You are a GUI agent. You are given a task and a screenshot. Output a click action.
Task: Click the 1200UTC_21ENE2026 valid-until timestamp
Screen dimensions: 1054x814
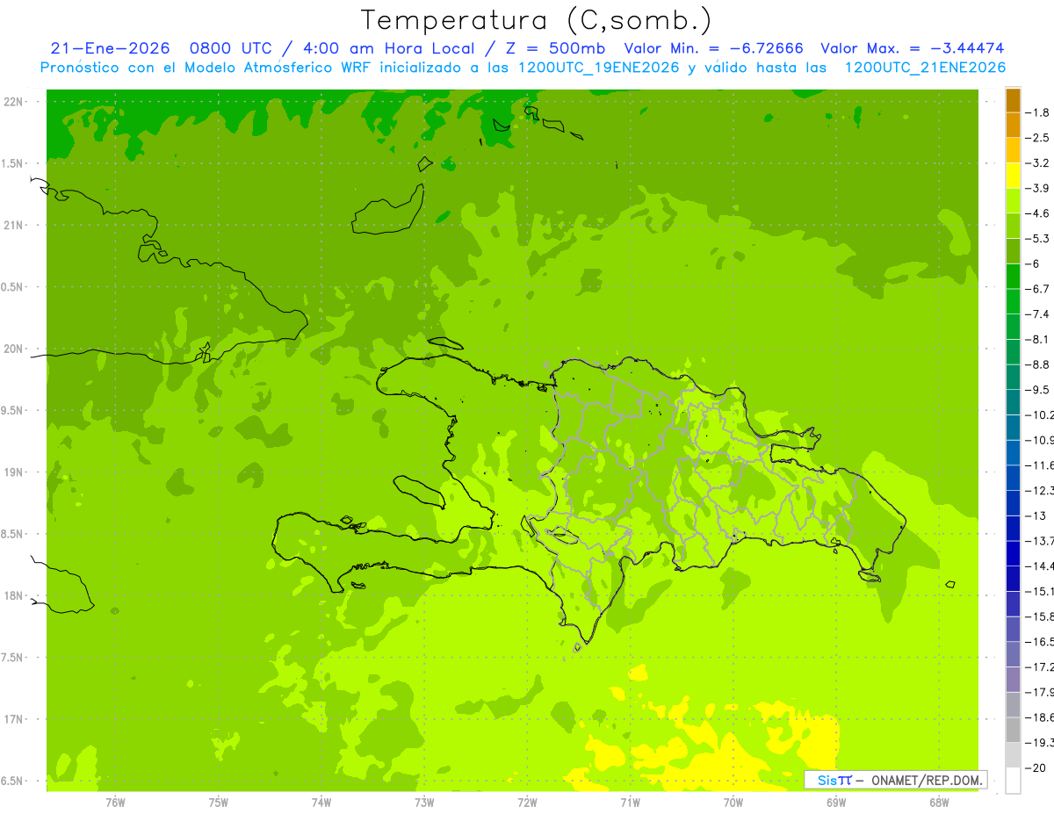pos(925,68)
